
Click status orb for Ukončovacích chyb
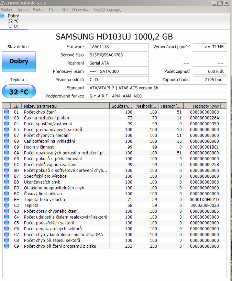[x=7, y=182]
